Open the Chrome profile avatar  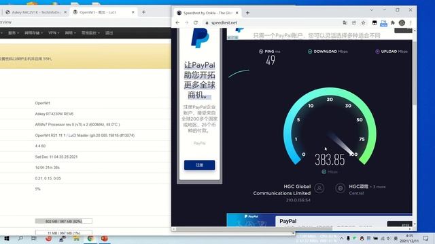[402, 22]
